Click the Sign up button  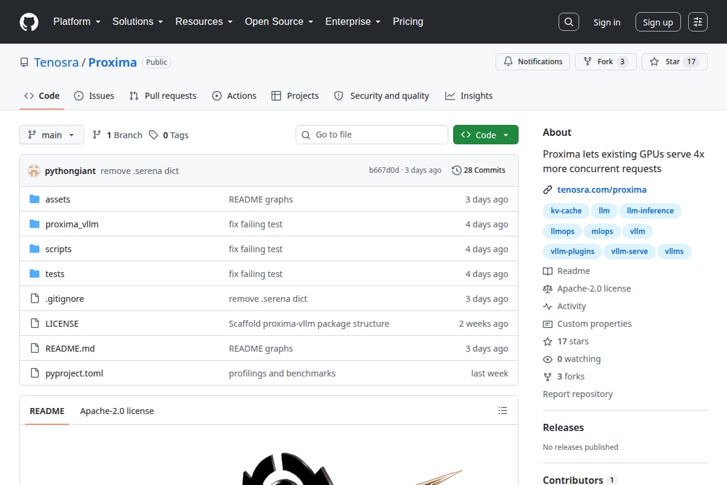(x=658, y=22)
